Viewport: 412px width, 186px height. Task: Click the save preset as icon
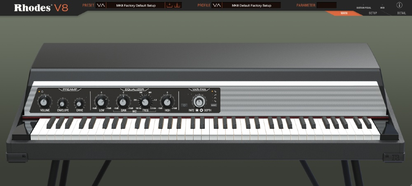tap(177, 5)
